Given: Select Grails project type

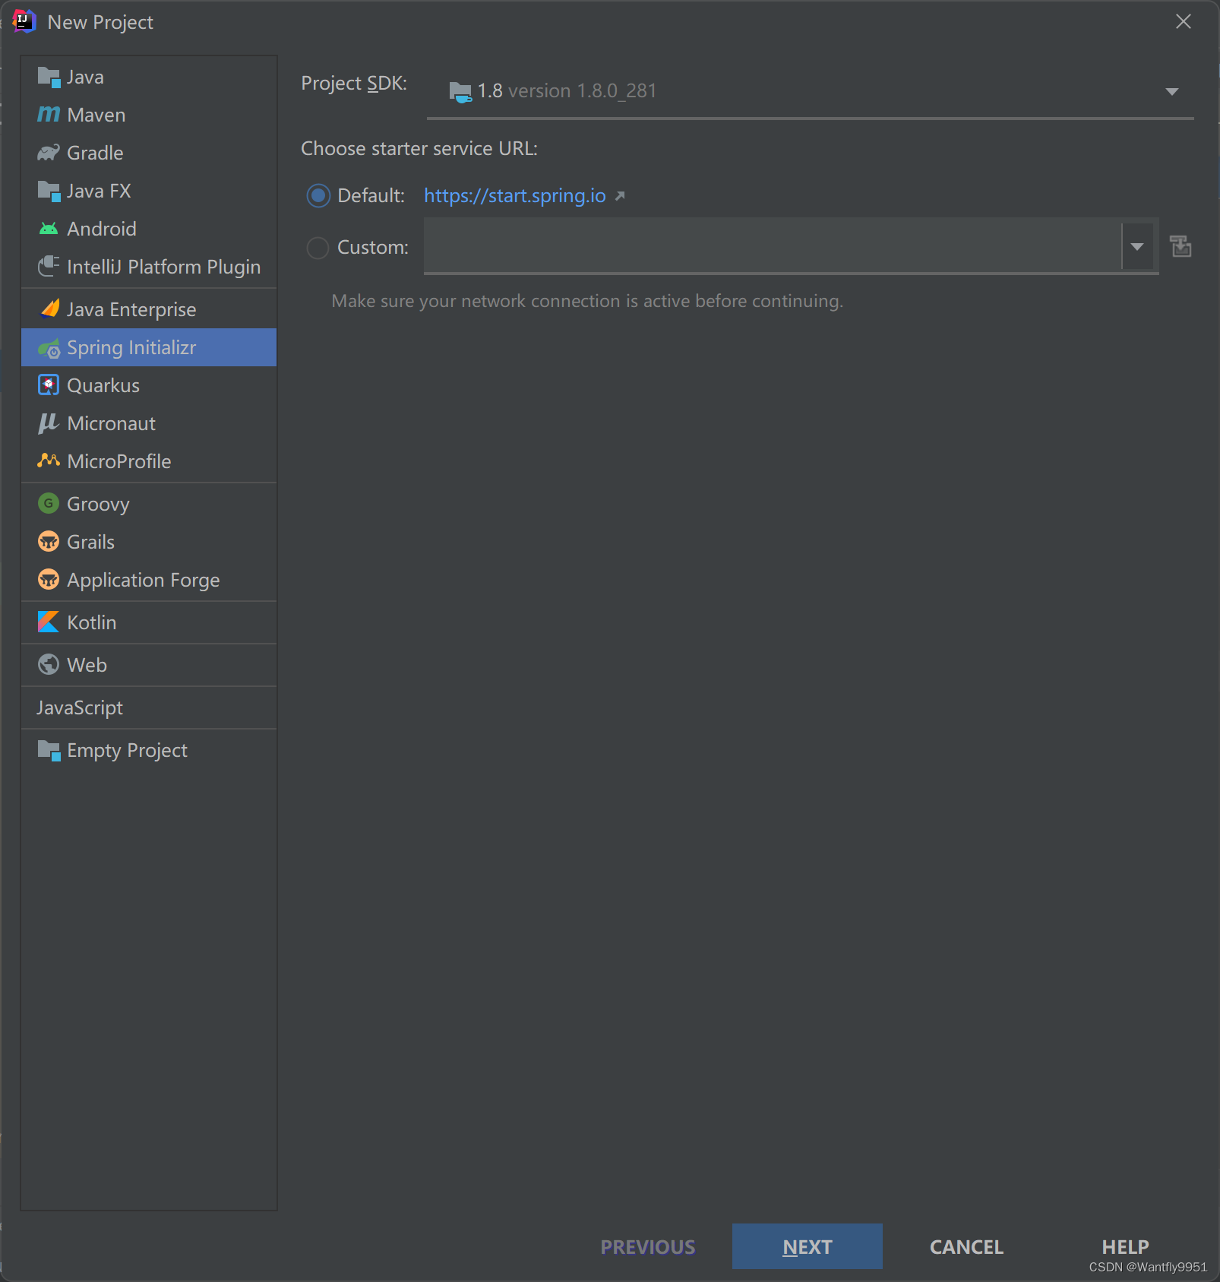Looking at the screenshot, I should click(x=149, y=542).
